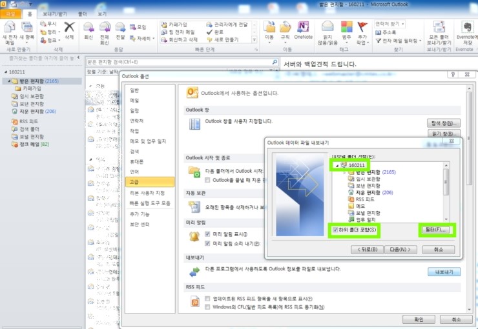Viewport: 478px width, 329px height.
Task: Select 일정 in Outlook 옵션 categories
Action: pos(150,111)
